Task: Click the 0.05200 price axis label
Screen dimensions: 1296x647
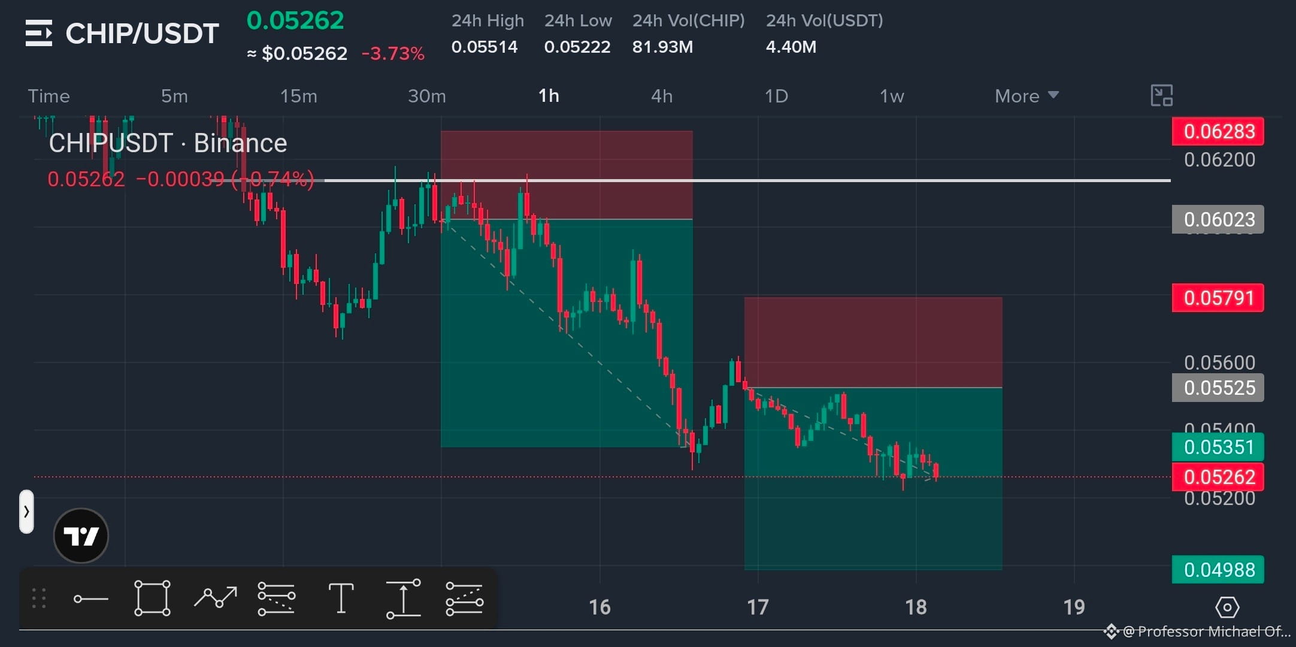Action: tap(1219, 499)
